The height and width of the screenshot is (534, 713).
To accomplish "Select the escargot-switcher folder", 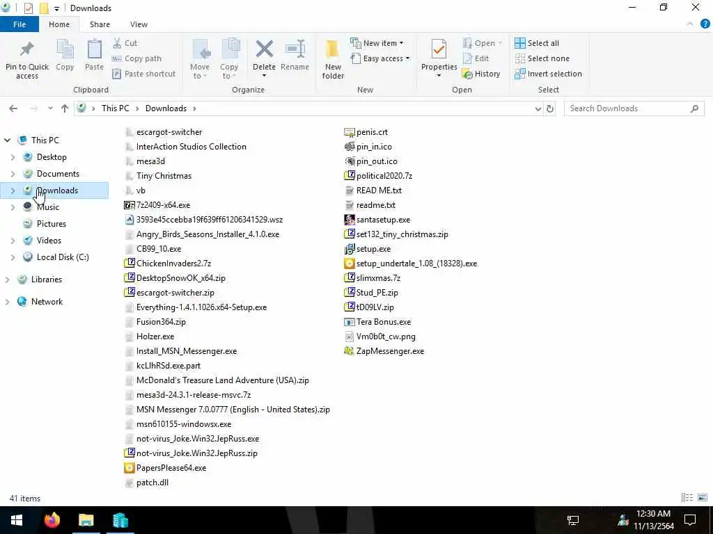I will (x=164, y=132).
